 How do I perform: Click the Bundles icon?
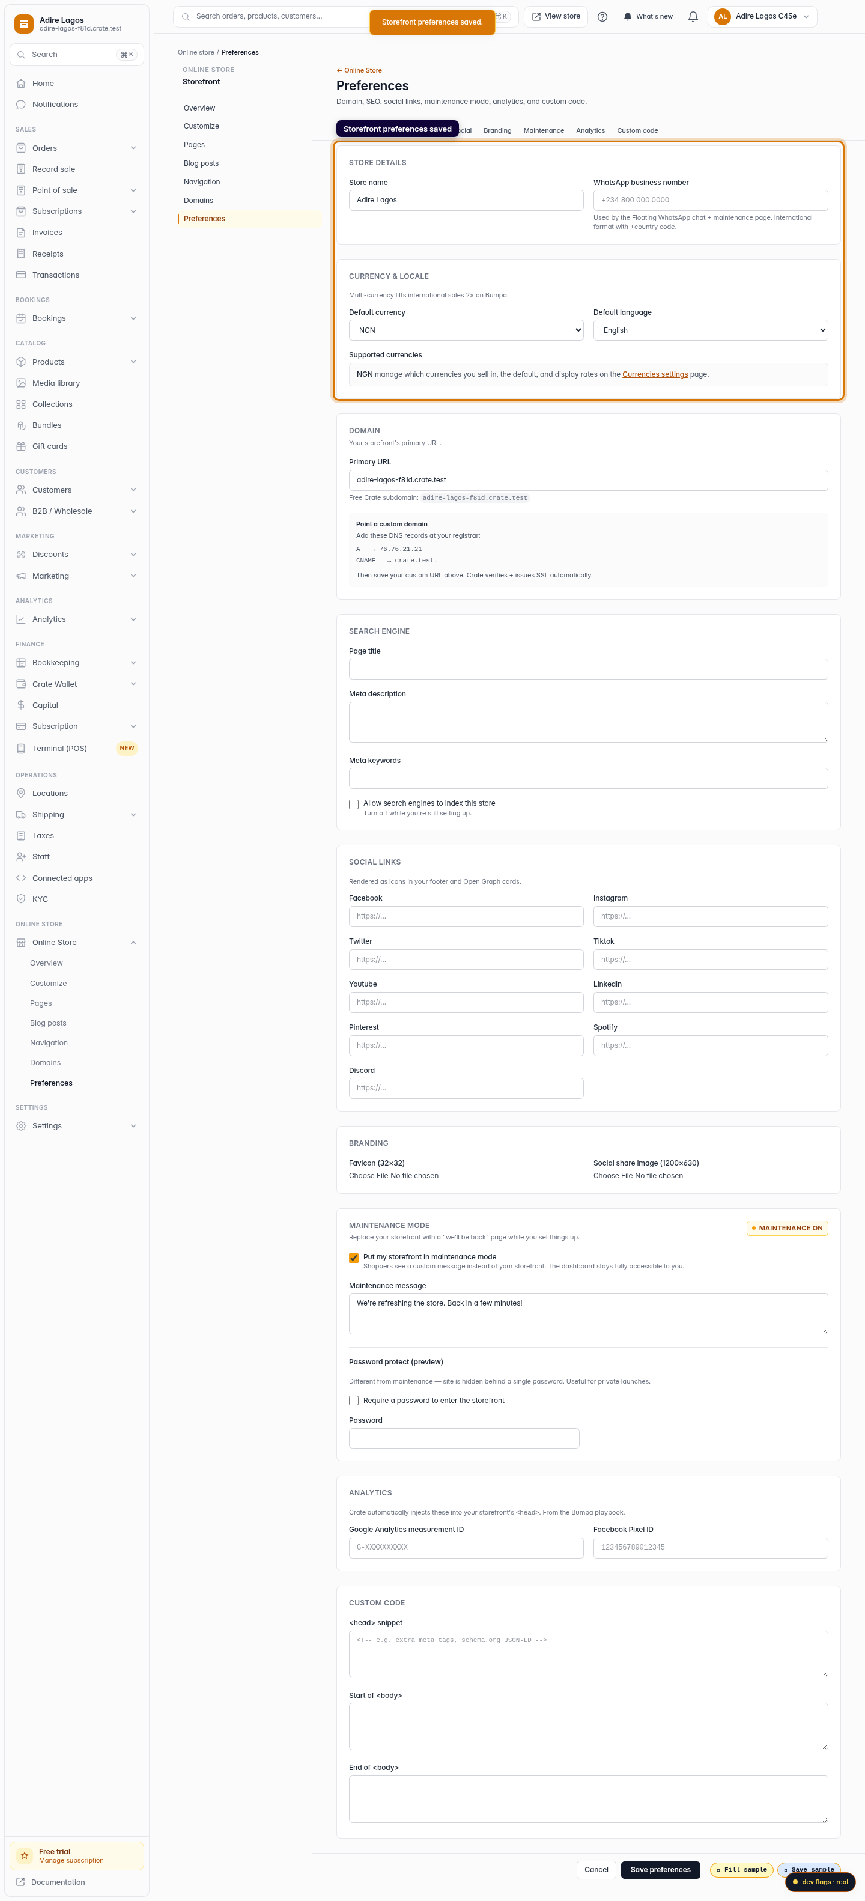20,425
